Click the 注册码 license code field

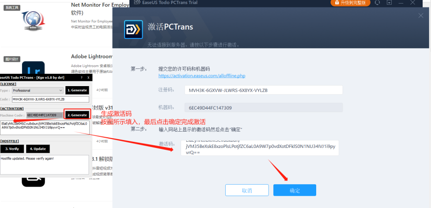click(x=264, y=90)
